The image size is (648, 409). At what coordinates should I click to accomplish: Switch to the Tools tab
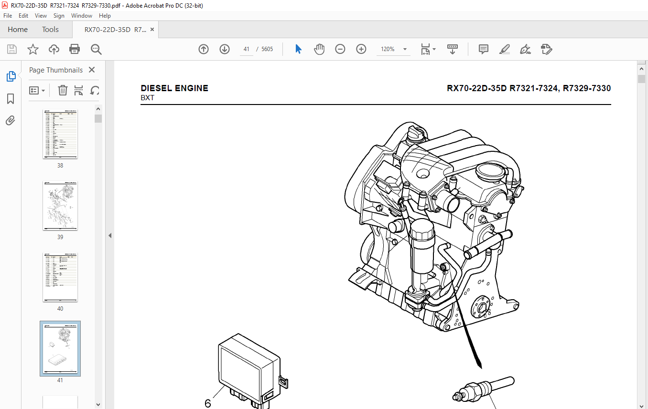pos(50,30)
